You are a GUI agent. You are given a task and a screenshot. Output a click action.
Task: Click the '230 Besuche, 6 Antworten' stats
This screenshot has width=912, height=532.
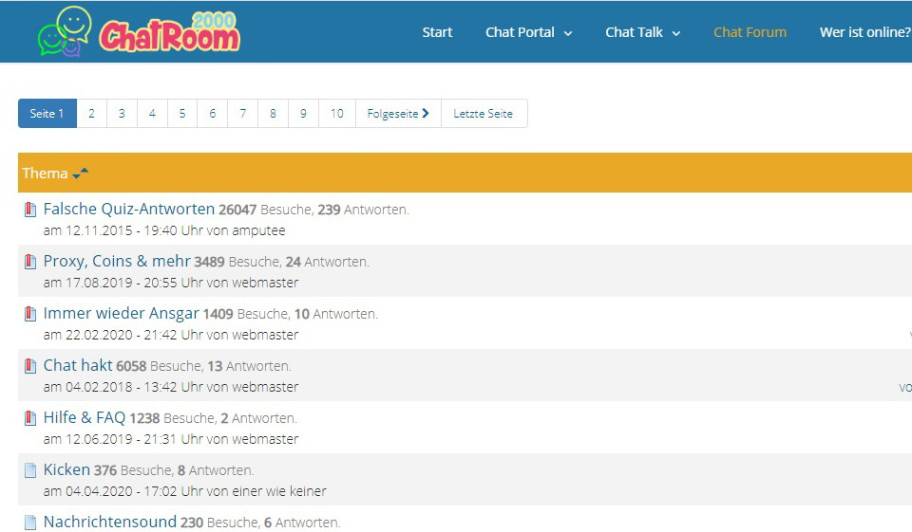click(260, 523)
